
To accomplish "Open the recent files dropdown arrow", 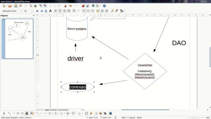I will (13, 6).
